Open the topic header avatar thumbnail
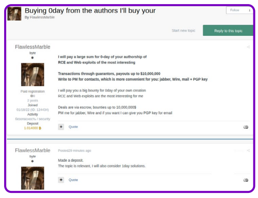The width and height of the screenshot is (258, 198). pyautogui.click(x=14, y=13)
